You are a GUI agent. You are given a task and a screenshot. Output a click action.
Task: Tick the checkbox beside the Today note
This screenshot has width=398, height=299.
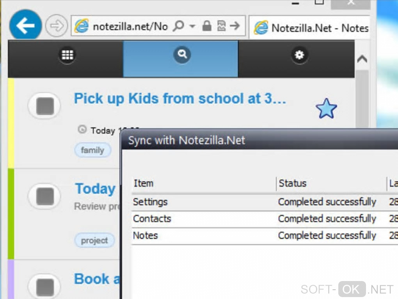[44, 196]
